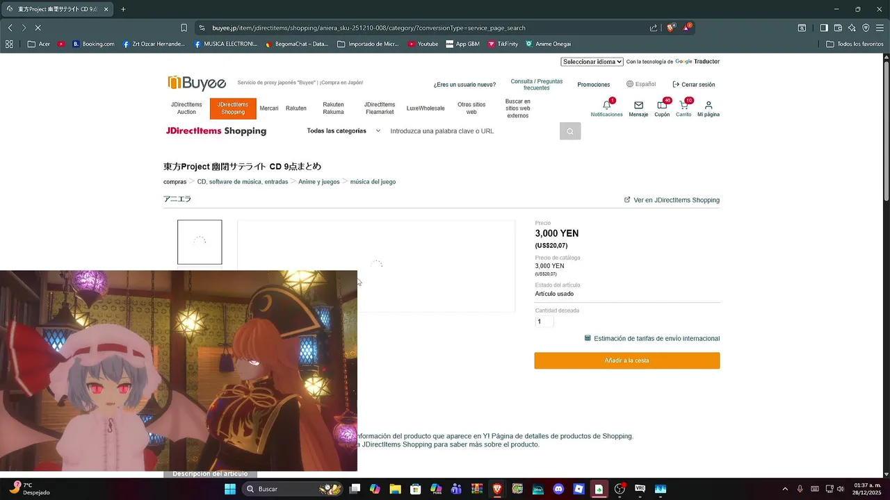Stop loading the page
890x500 pixels.
[38, 28]
